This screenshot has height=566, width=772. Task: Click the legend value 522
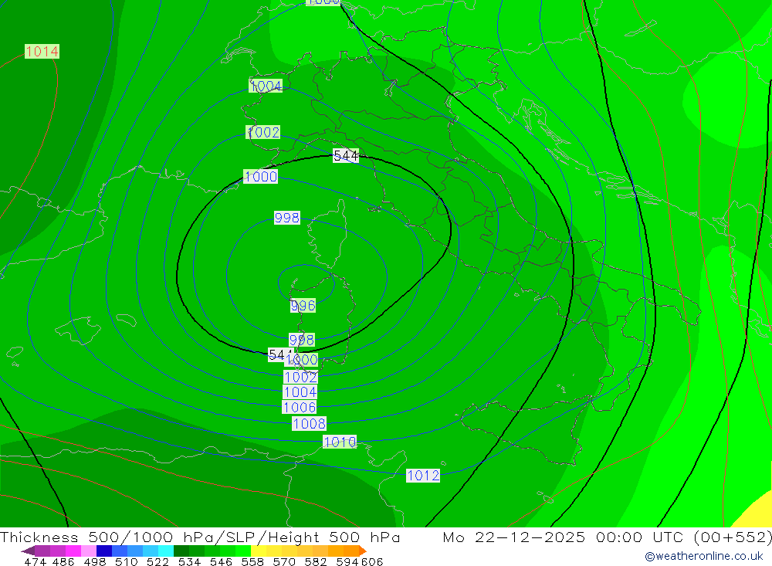coord(157,561)
